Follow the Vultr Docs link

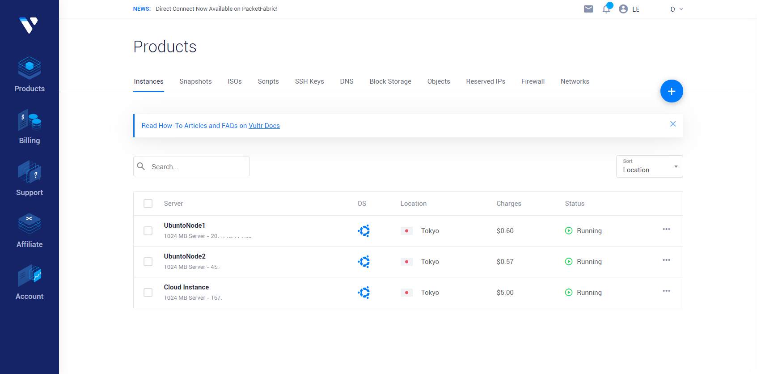(x=264, y=126)
